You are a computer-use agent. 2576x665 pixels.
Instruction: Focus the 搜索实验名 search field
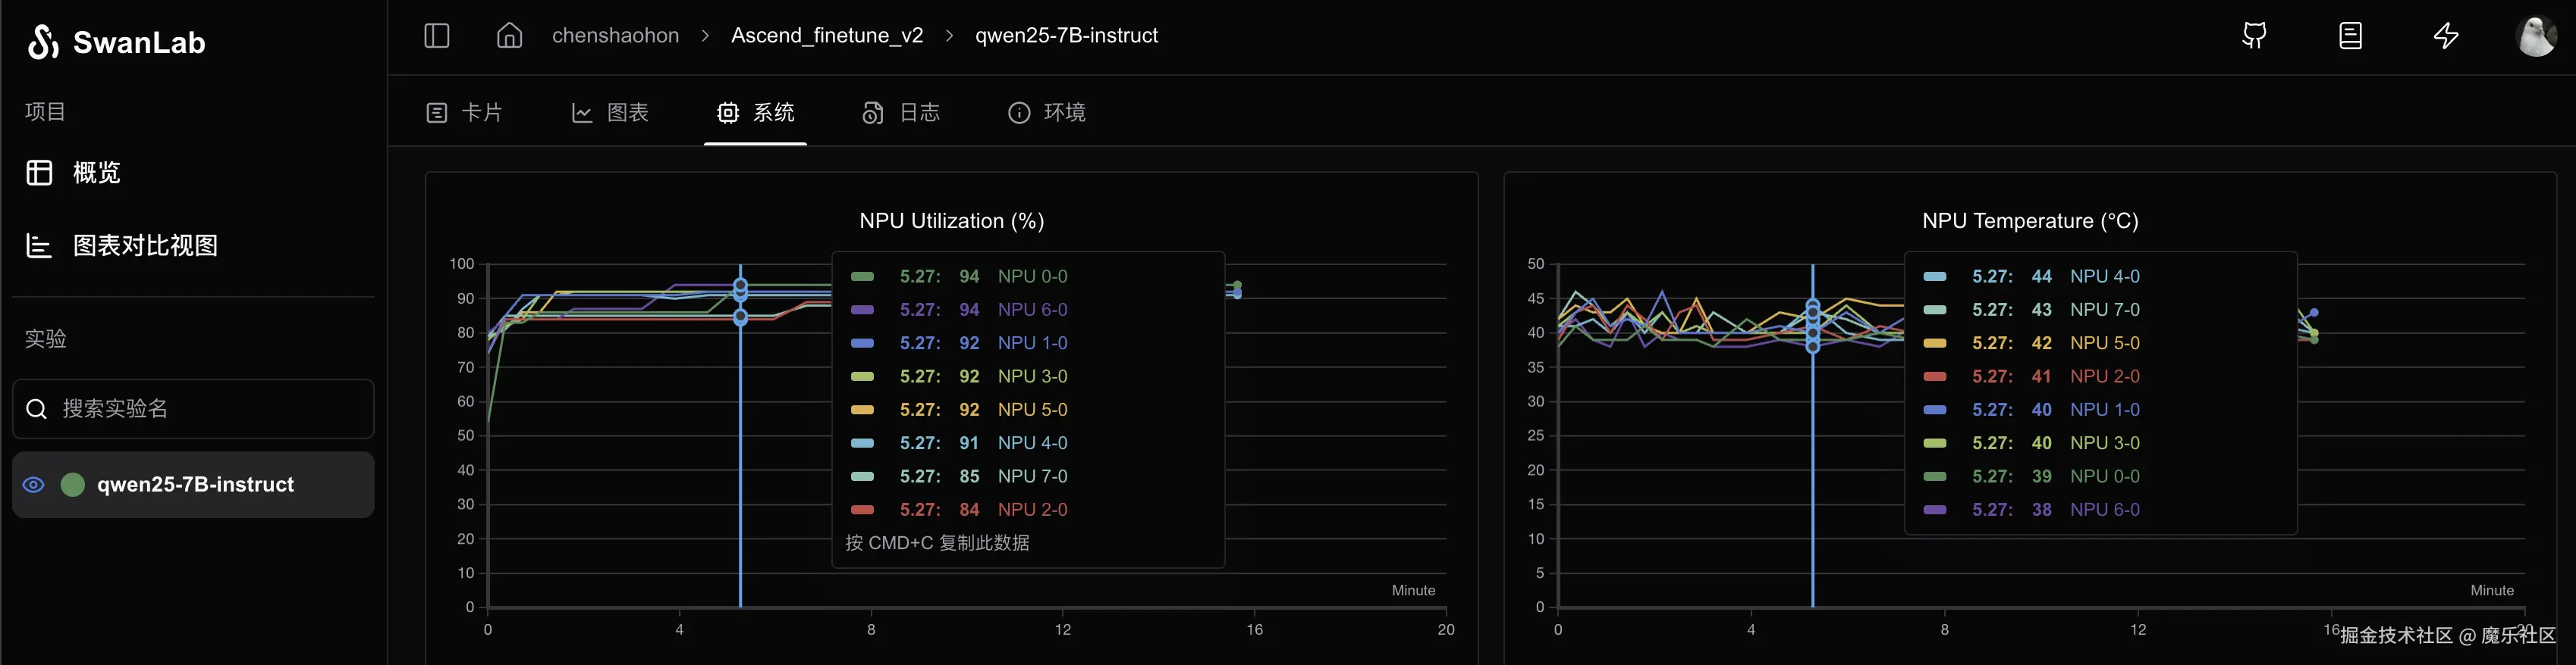point(193,408)
